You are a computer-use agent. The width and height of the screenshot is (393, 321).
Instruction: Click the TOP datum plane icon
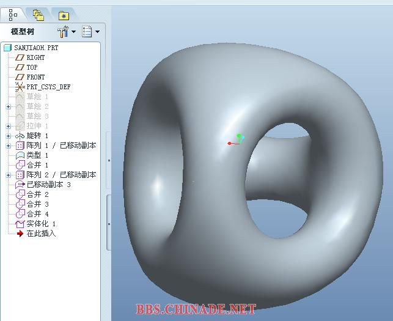coord(20,67)
